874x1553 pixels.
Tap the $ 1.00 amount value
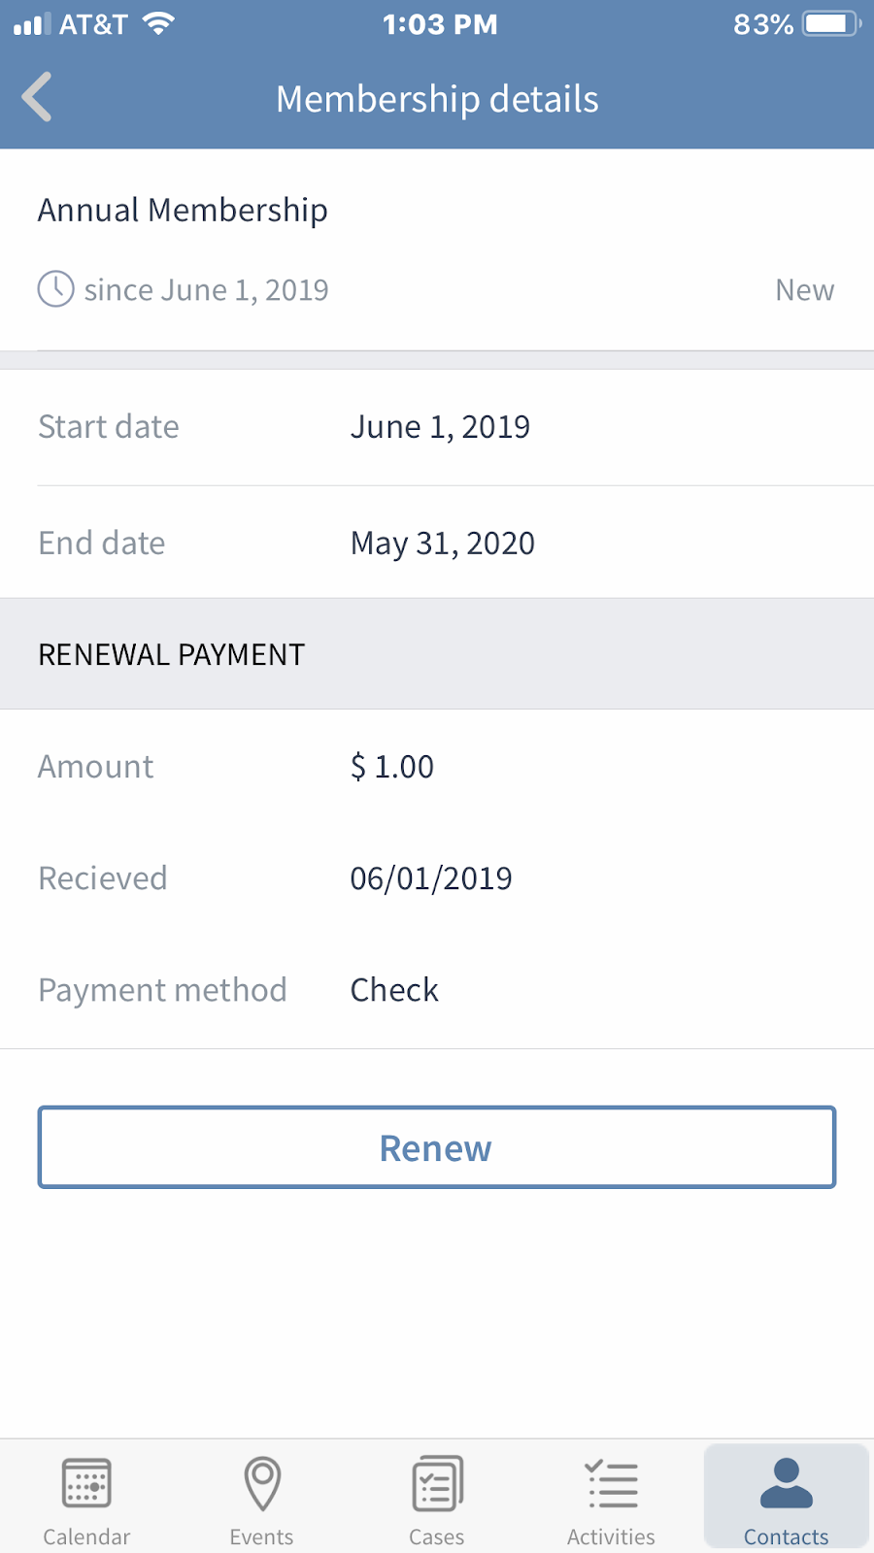pyautogui.click(x=391, y=767)
